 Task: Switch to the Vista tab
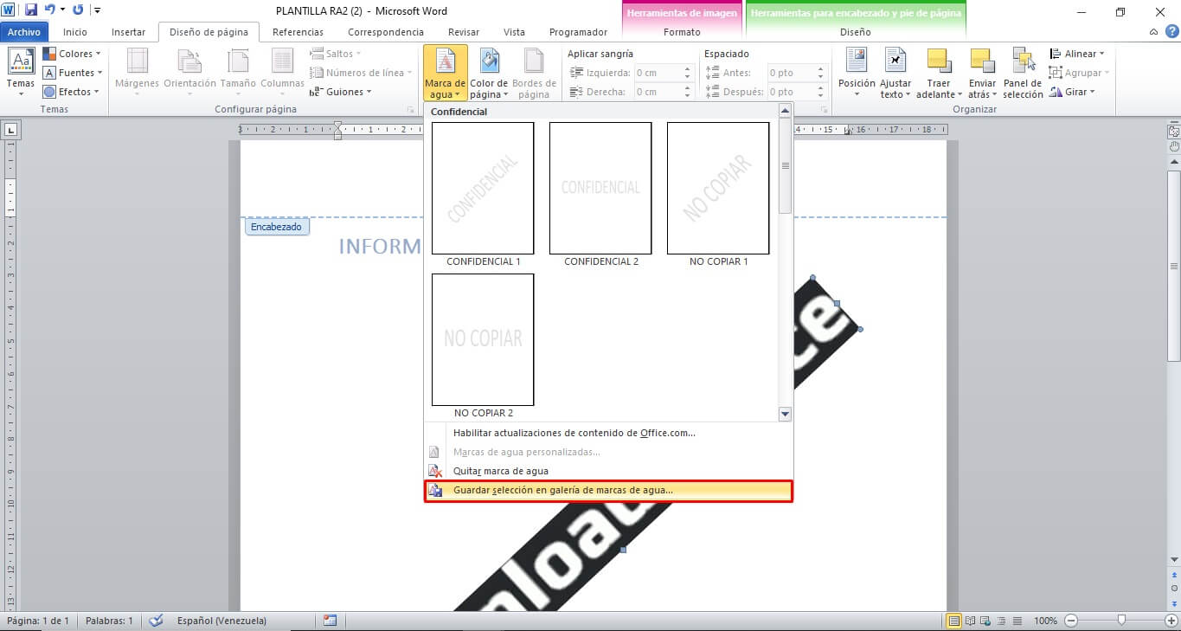(514, 32)
